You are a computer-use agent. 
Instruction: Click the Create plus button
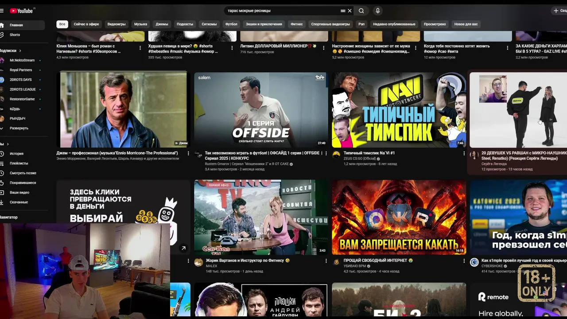pos(559,11)
